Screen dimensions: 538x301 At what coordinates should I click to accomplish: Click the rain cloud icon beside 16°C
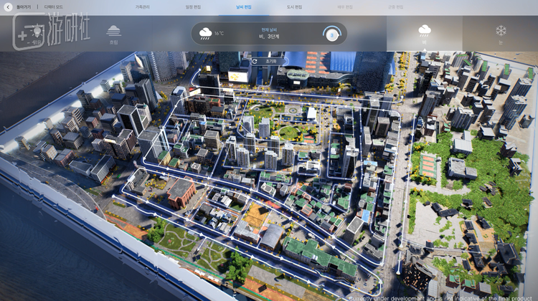click(x=206, y=33)
